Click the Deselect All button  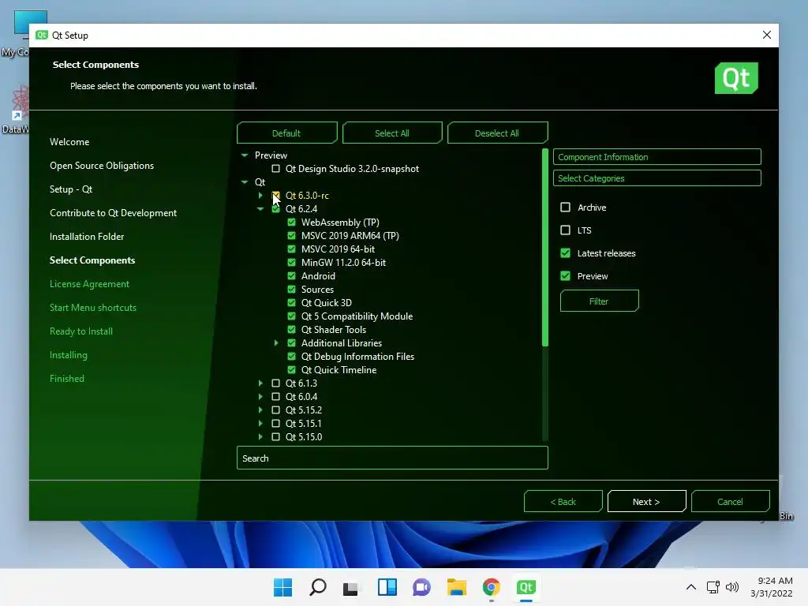coord(497,133)
